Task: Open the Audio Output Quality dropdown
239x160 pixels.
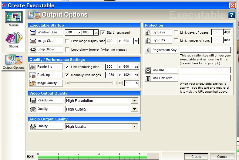Action: point(135,127)
